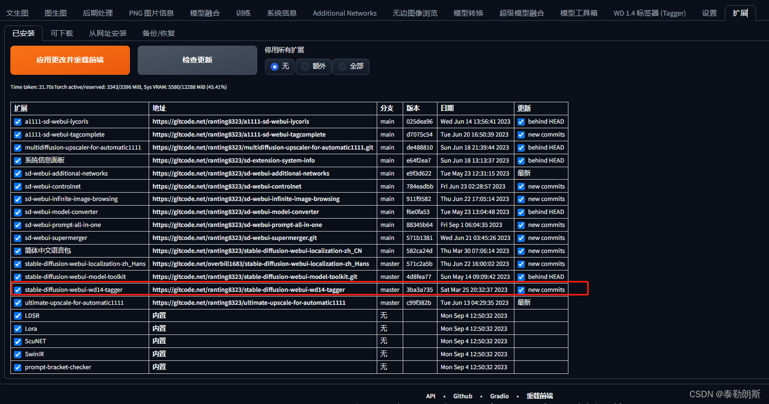
Task: Click the 应用更改并重载前端 button
Action: tap(70, 60)
